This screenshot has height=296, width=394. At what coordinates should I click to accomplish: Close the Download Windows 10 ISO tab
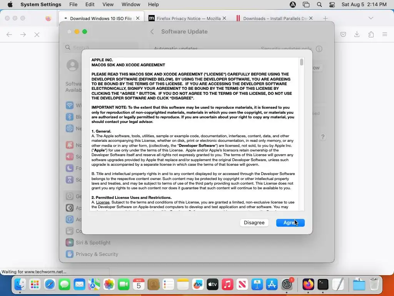pos(138,18)
